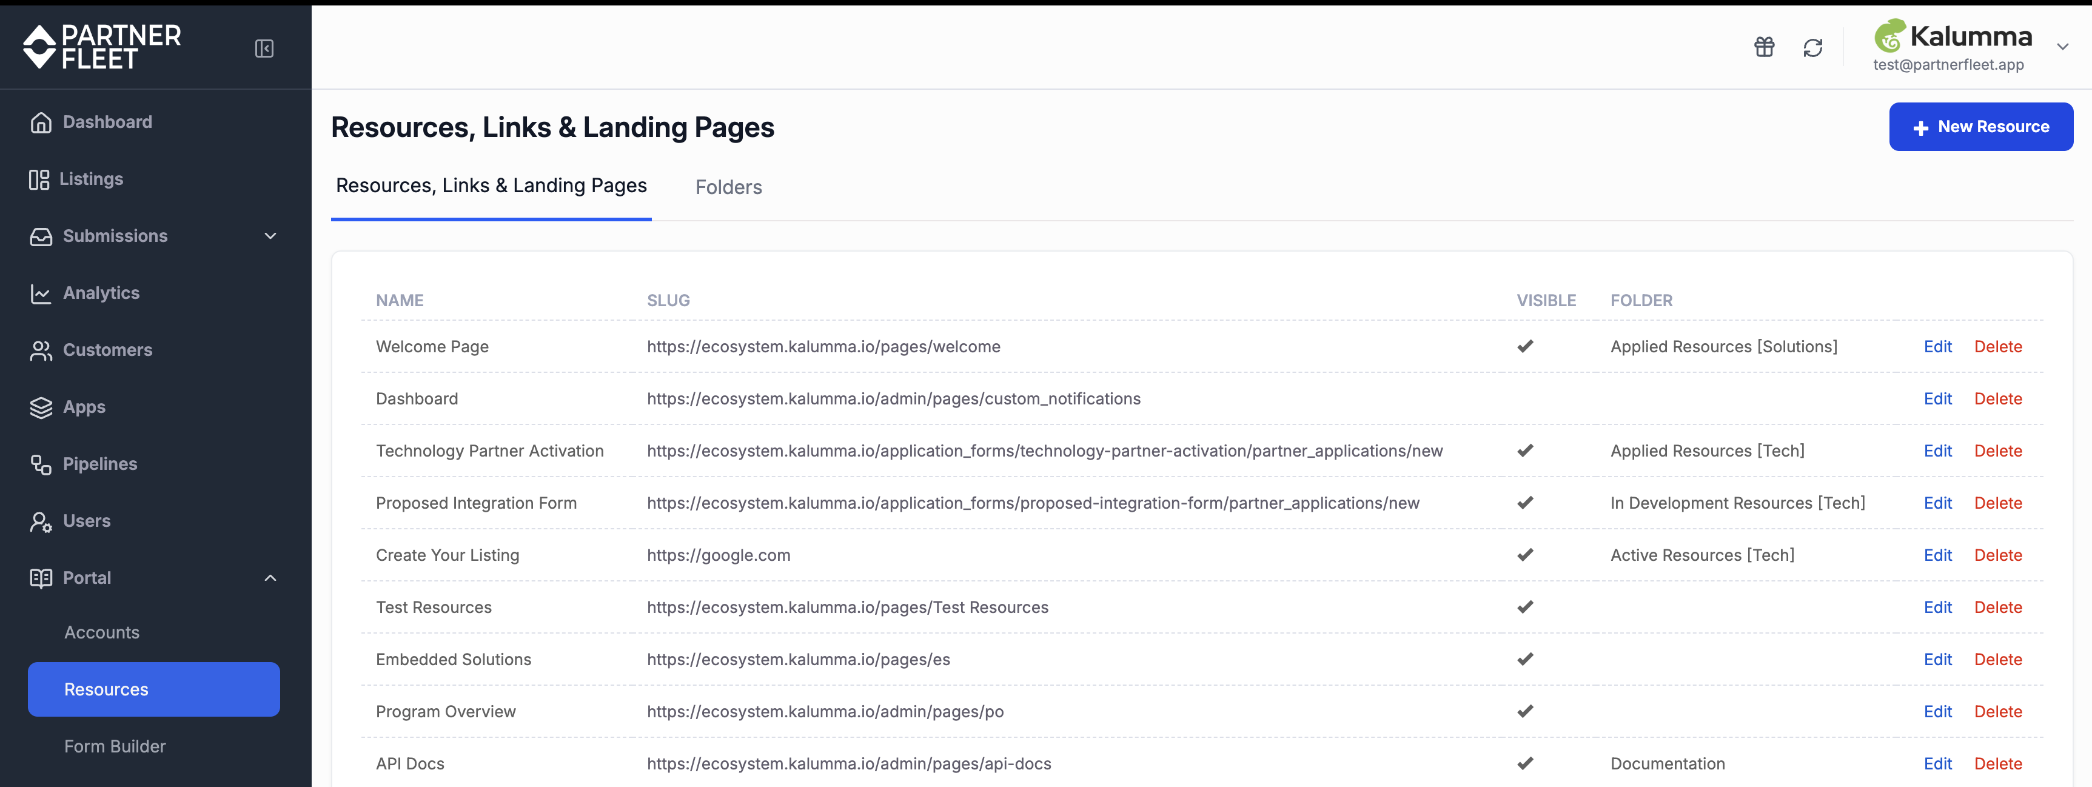
Task: Click the Customers people icon
Action: click(41, 350)
